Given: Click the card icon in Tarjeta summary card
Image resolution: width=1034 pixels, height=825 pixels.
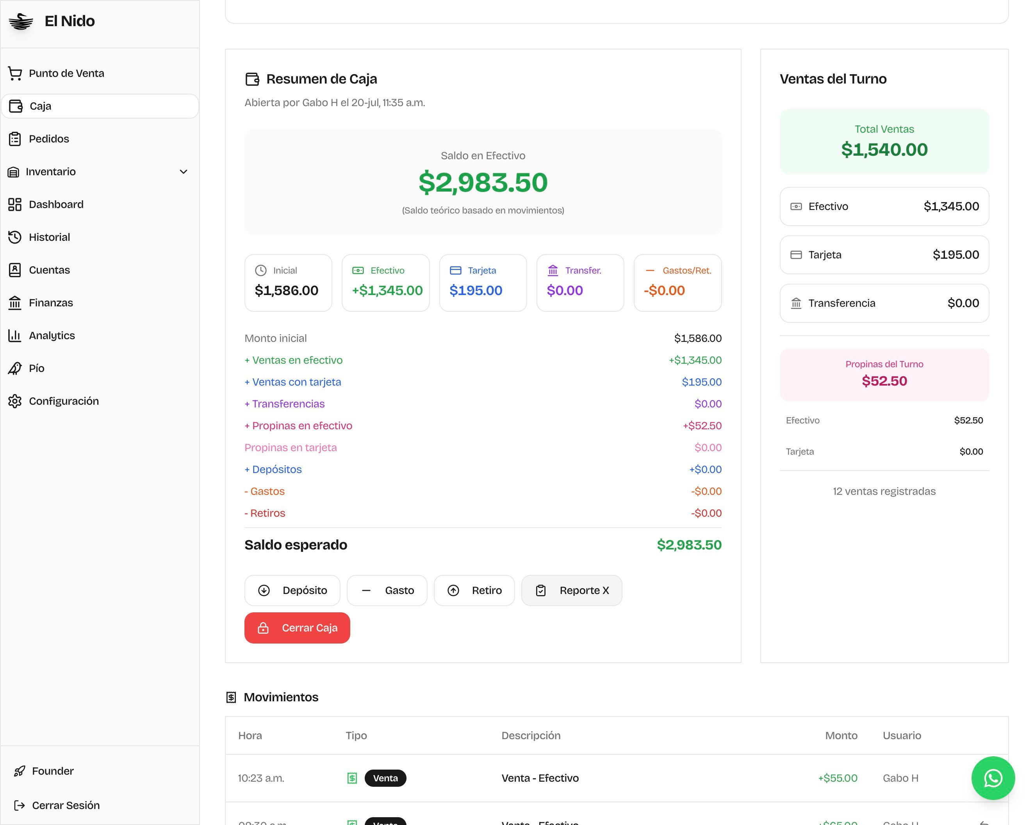Looking at the screenshot, I should pos(455,270).
